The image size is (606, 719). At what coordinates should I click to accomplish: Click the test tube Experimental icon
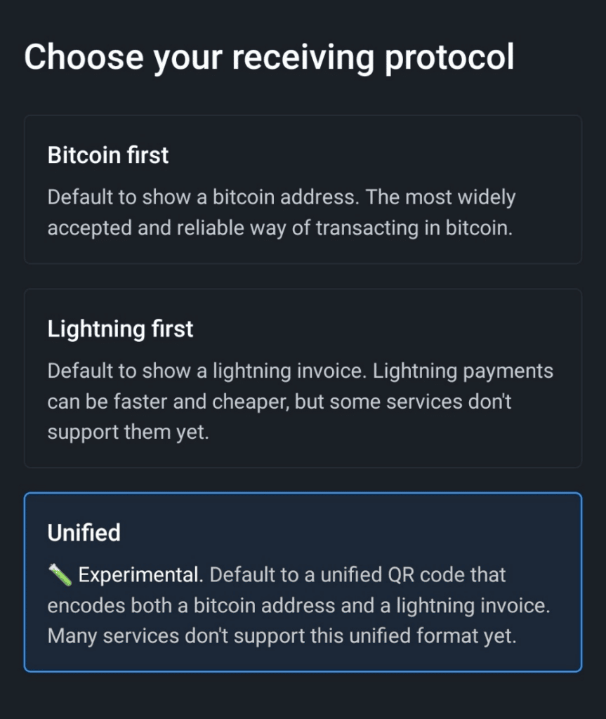[60, 576]
